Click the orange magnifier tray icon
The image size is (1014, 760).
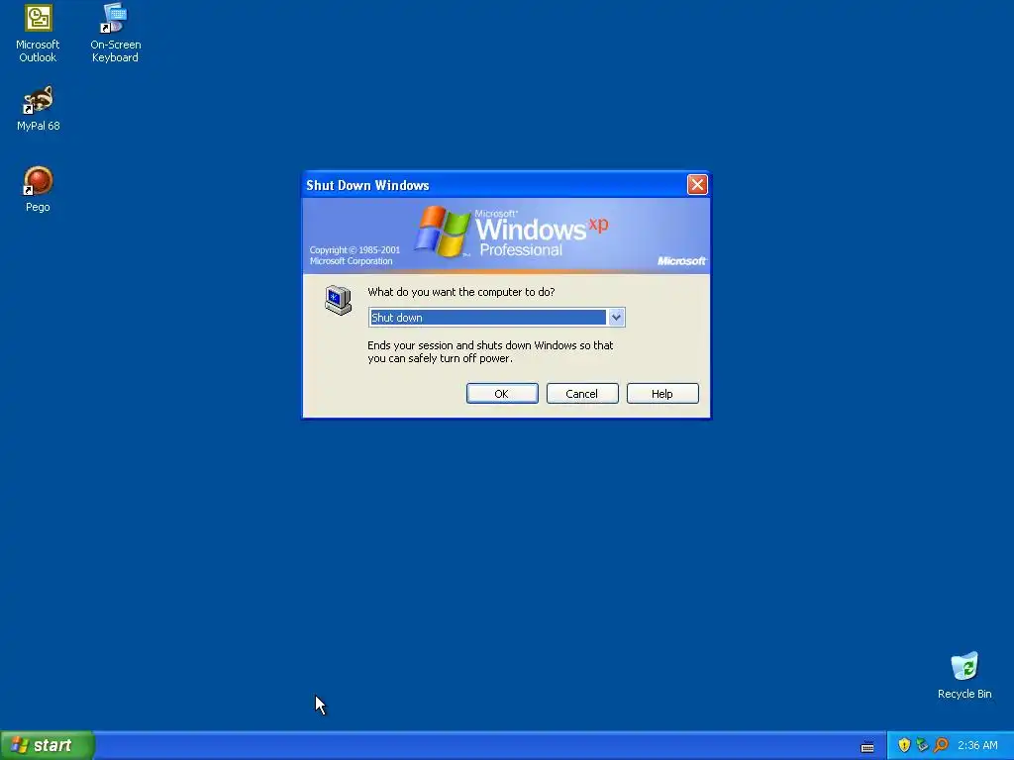(x=941, y=745)
